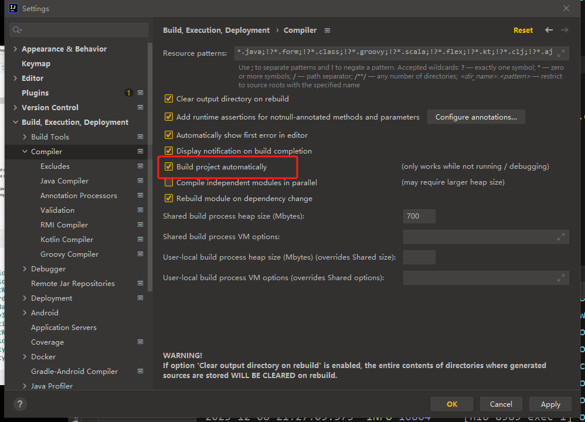Viewport: 585px width, 422px height.
Task: Click Configure annotations button
Action: 476,117
